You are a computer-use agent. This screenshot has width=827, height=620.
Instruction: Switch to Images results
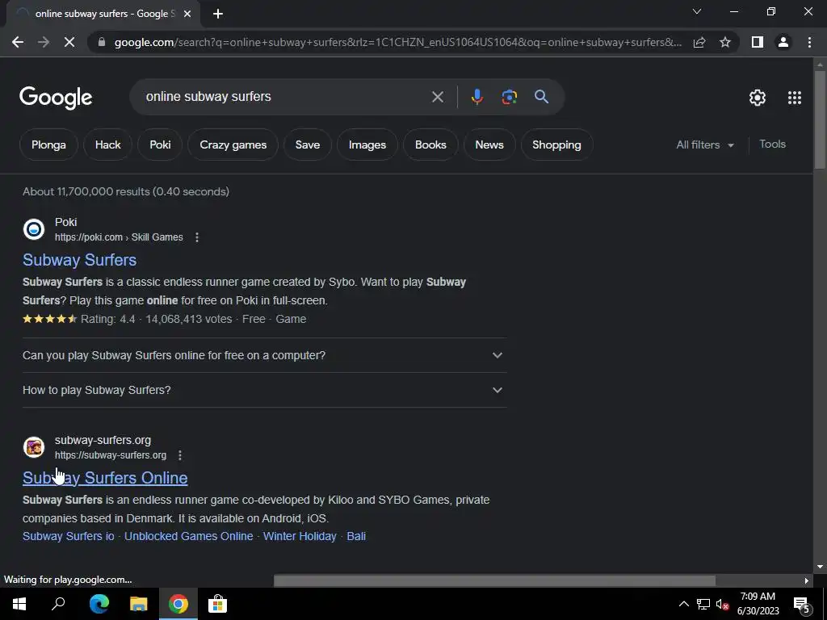pyautogui.click(x=367, y=145)
